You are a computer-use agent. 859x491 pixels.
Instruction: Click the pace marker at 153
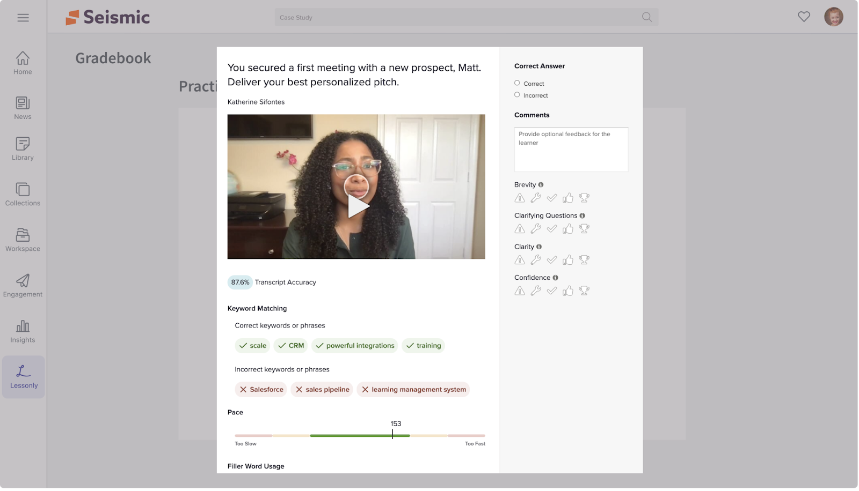pyautogui.click(x=393, y=435)
